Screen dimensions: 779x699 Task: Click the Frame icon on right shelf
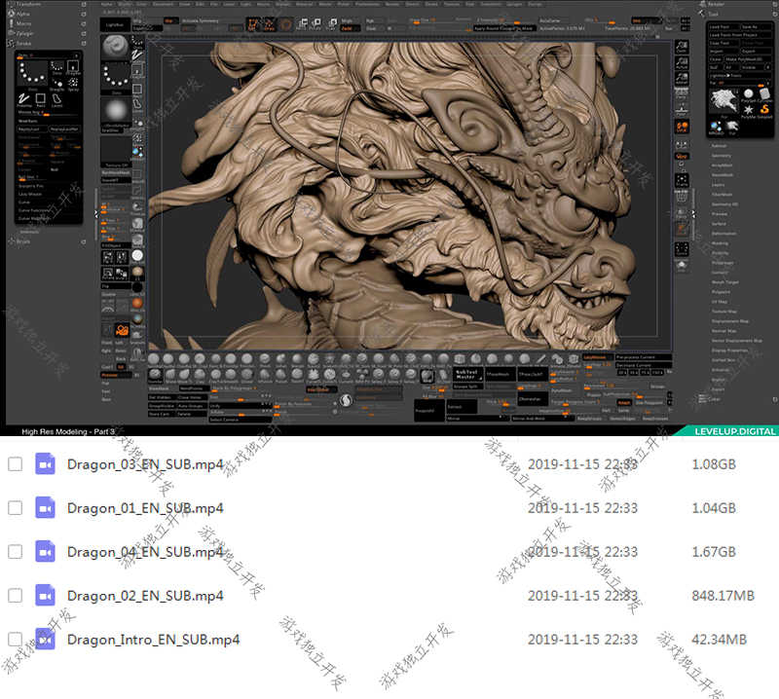coord(682,180)
